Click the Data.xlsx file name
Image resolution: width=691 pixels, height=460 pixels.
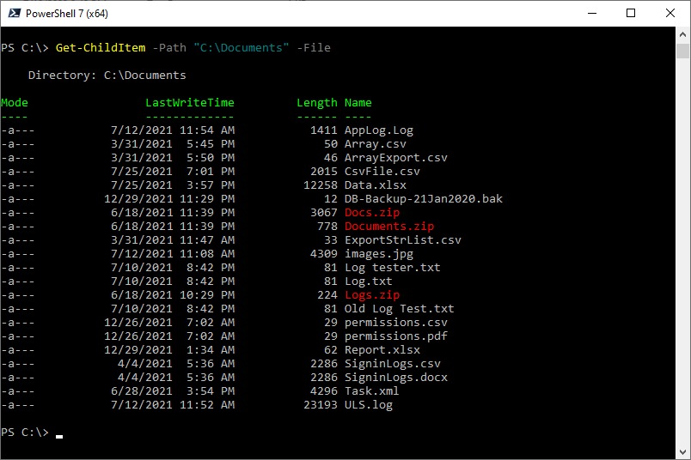point(376,185)
